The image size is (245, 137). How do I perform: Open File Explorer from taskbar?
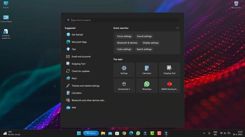tap(103, 133)
